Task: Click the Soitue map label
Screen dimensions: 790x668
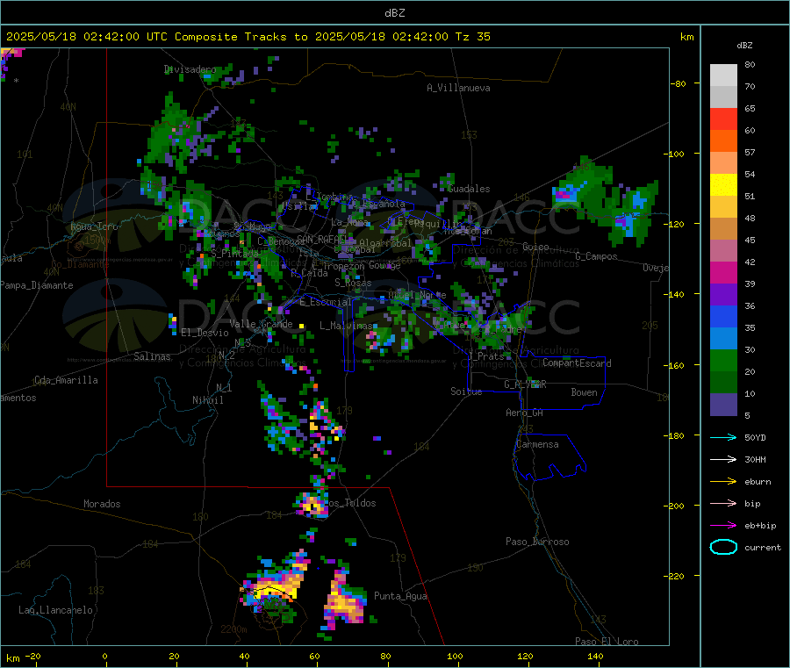Action: [x=466, y=391]
